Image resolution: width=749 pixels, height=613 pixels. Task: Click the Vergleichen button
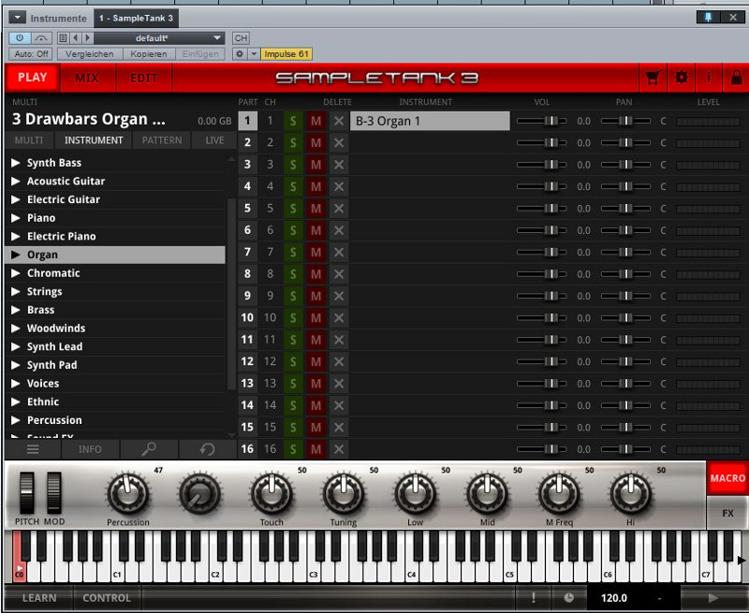tap(90, 54)
